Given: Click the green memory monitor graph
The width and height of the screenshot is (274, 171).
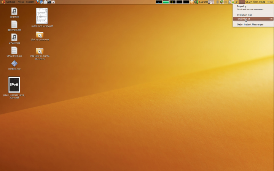Looking at the screenshot, I should [x=166, y=2].
